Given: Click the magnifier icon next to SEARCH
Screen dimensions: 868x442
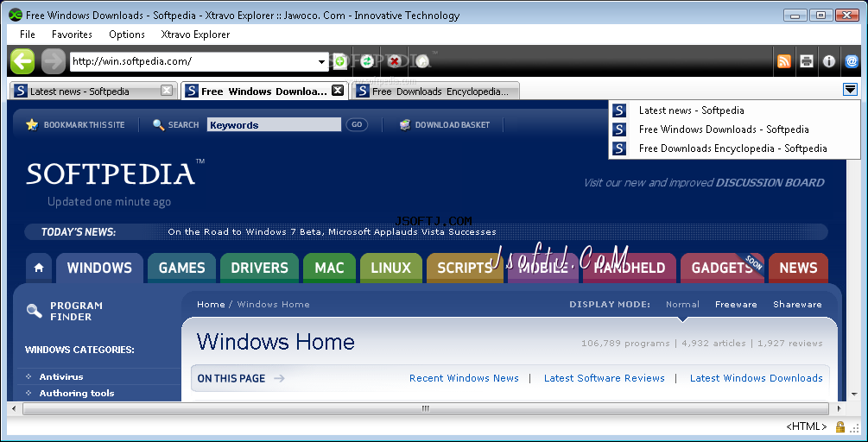Looking at the screenshot, I should (x=158, y=125).
